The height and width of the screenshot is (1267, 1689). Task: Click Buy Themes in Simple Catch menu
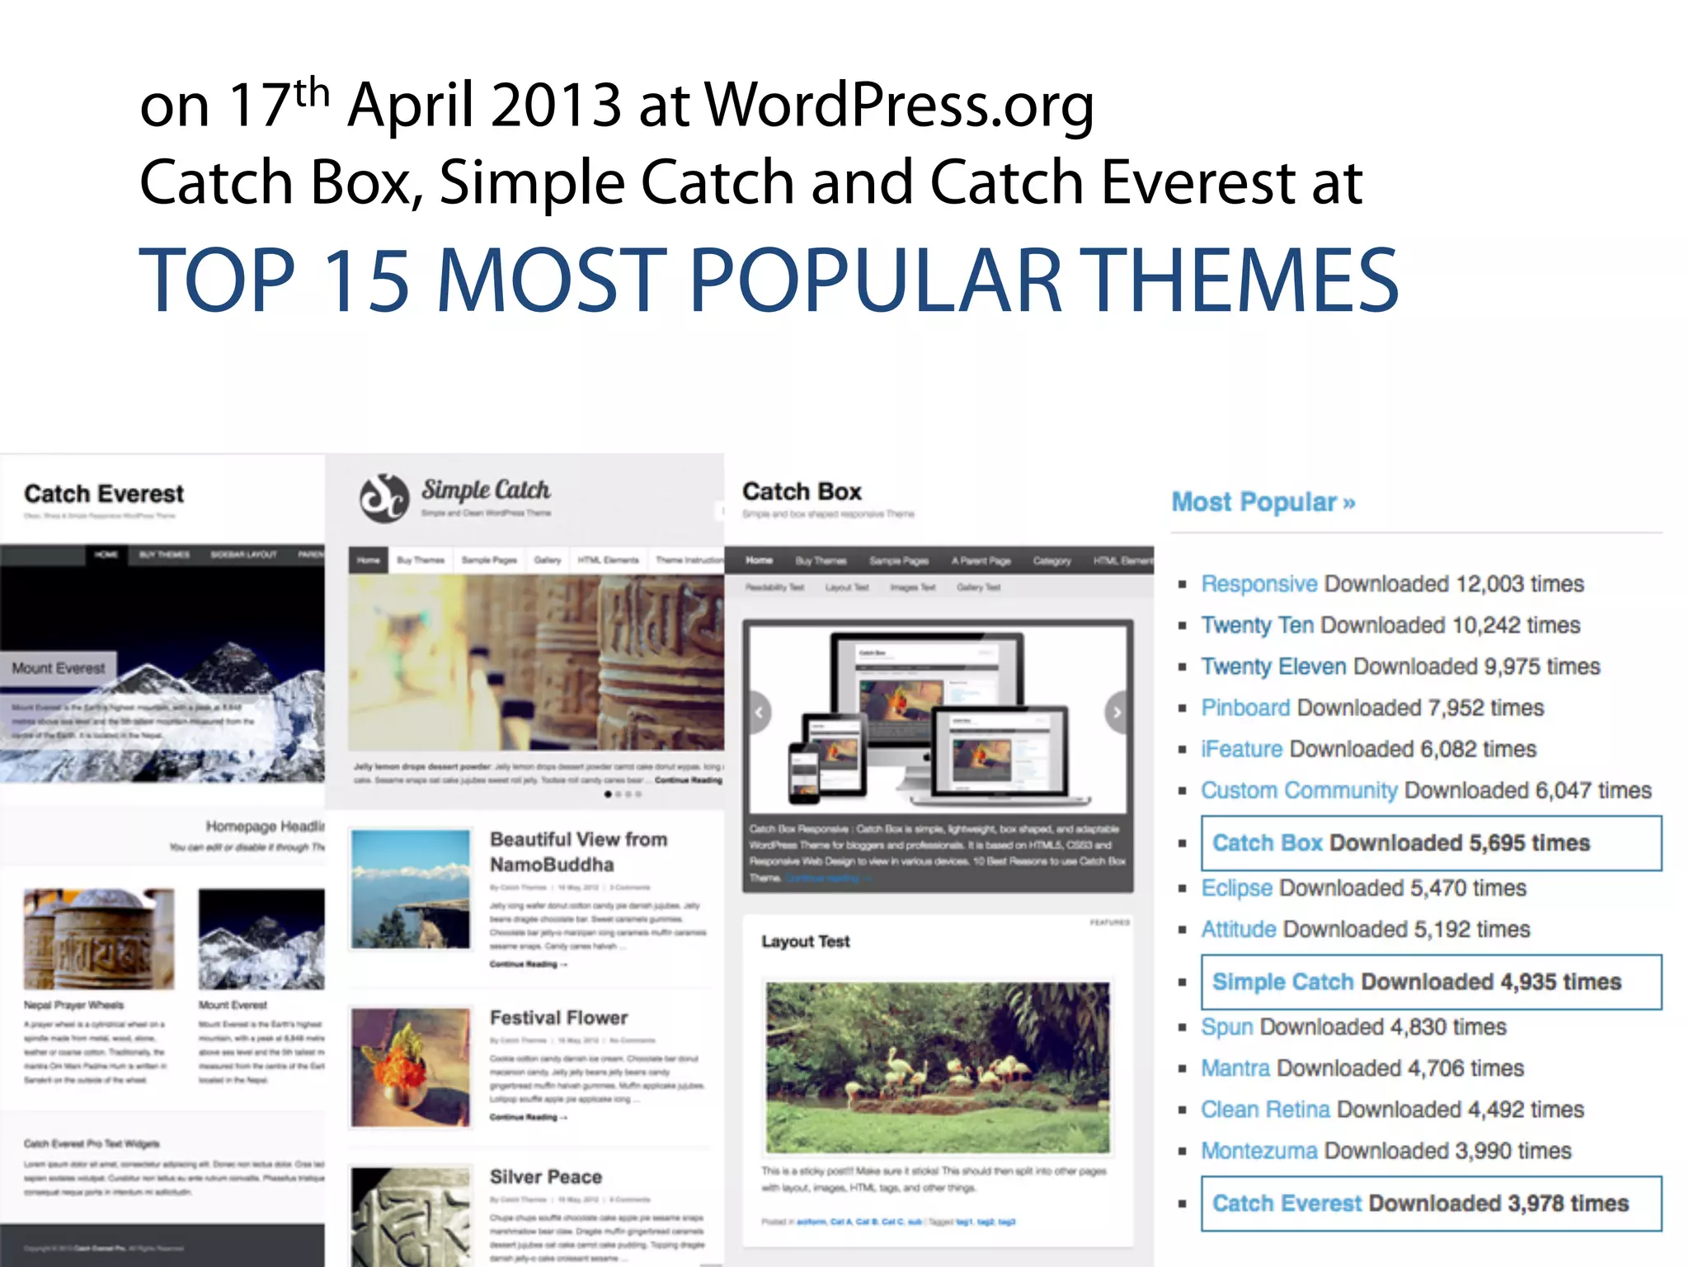pyautogui.click(x=421, y=560)
